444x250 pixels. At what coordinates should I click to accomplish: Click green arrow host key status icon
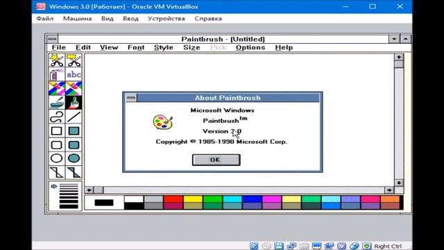(367, 246)
